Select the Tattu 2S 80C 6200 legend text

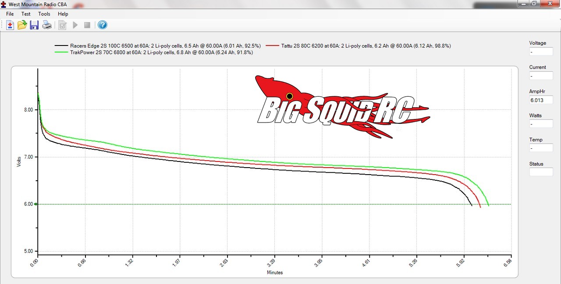[366, 46]
